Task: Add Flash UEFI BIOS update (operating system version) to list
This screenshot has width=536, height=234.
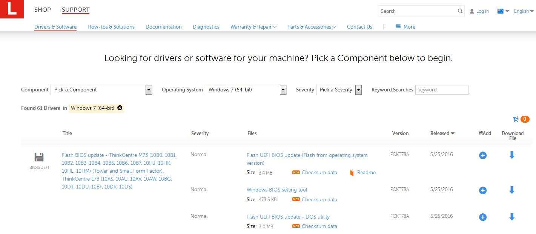Action: click(482, 155)
